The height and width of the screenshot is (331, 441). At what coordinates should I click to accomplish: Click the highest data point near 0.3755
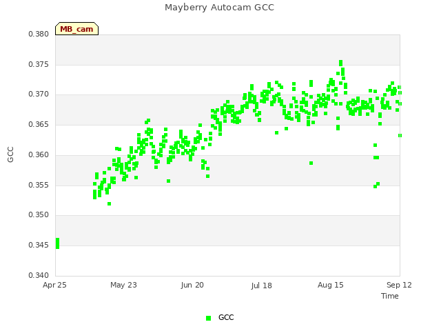coord(341,63)
